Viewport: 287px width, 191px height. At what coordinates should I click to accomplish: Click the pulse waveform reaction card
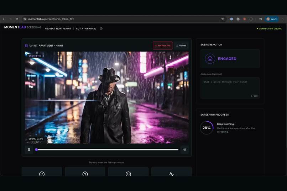[x=172, y=171]
